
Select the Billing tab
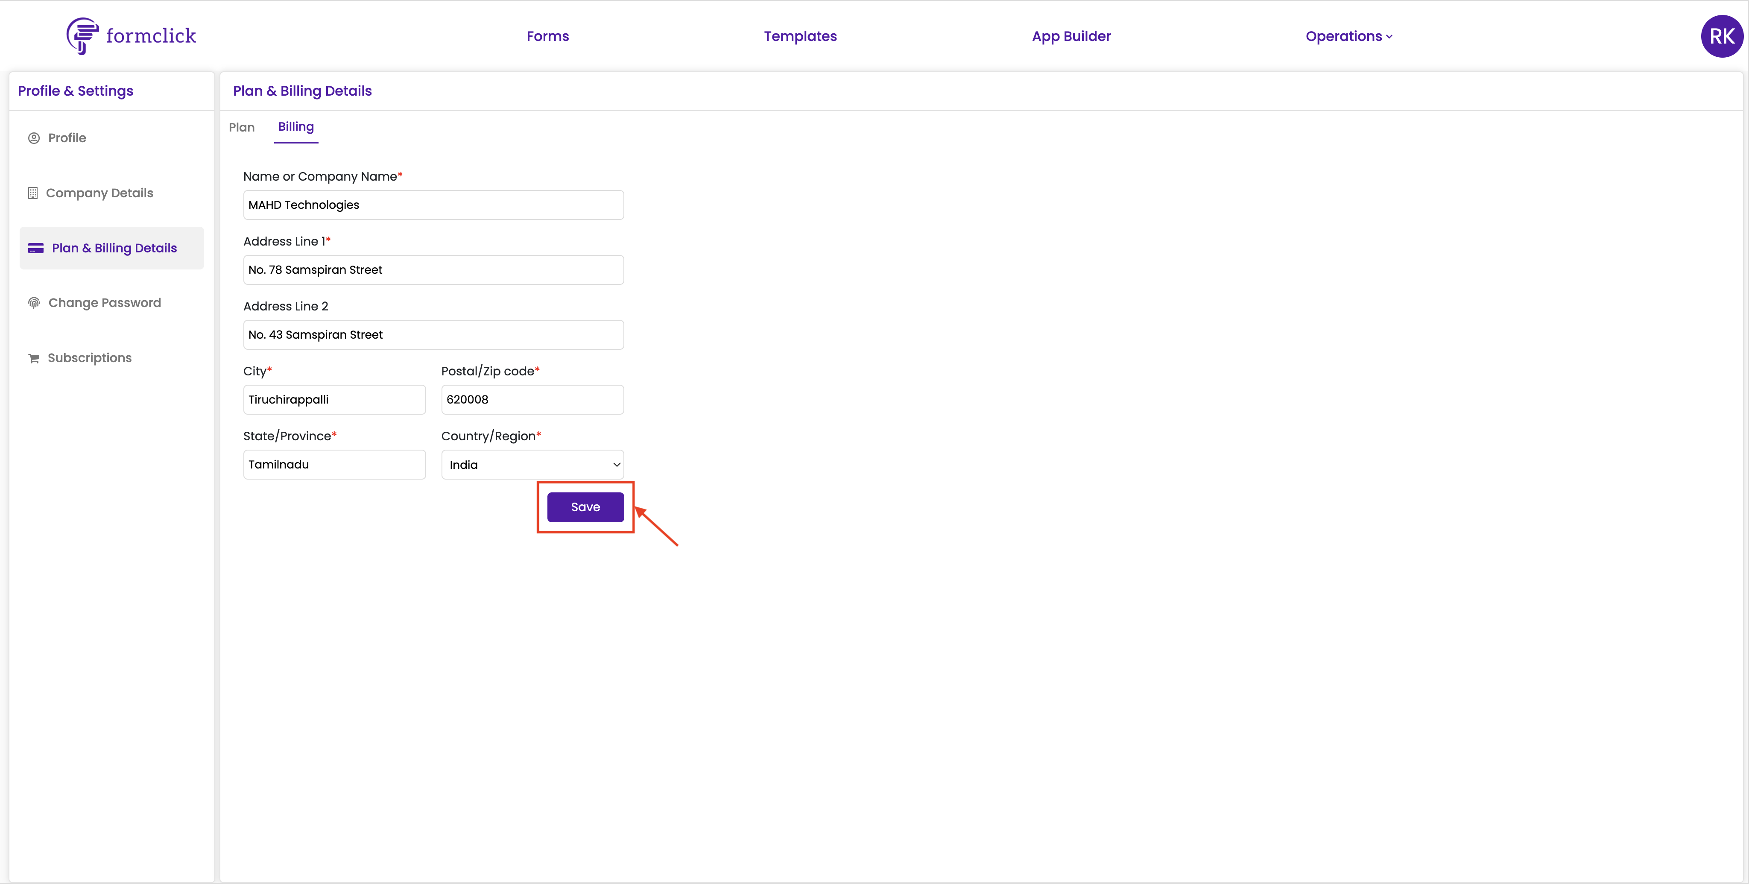[x=296, y=127]
